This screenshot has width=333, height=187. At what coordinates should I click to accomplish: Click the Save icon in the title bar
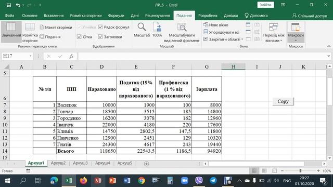click(x=9, y=5)
